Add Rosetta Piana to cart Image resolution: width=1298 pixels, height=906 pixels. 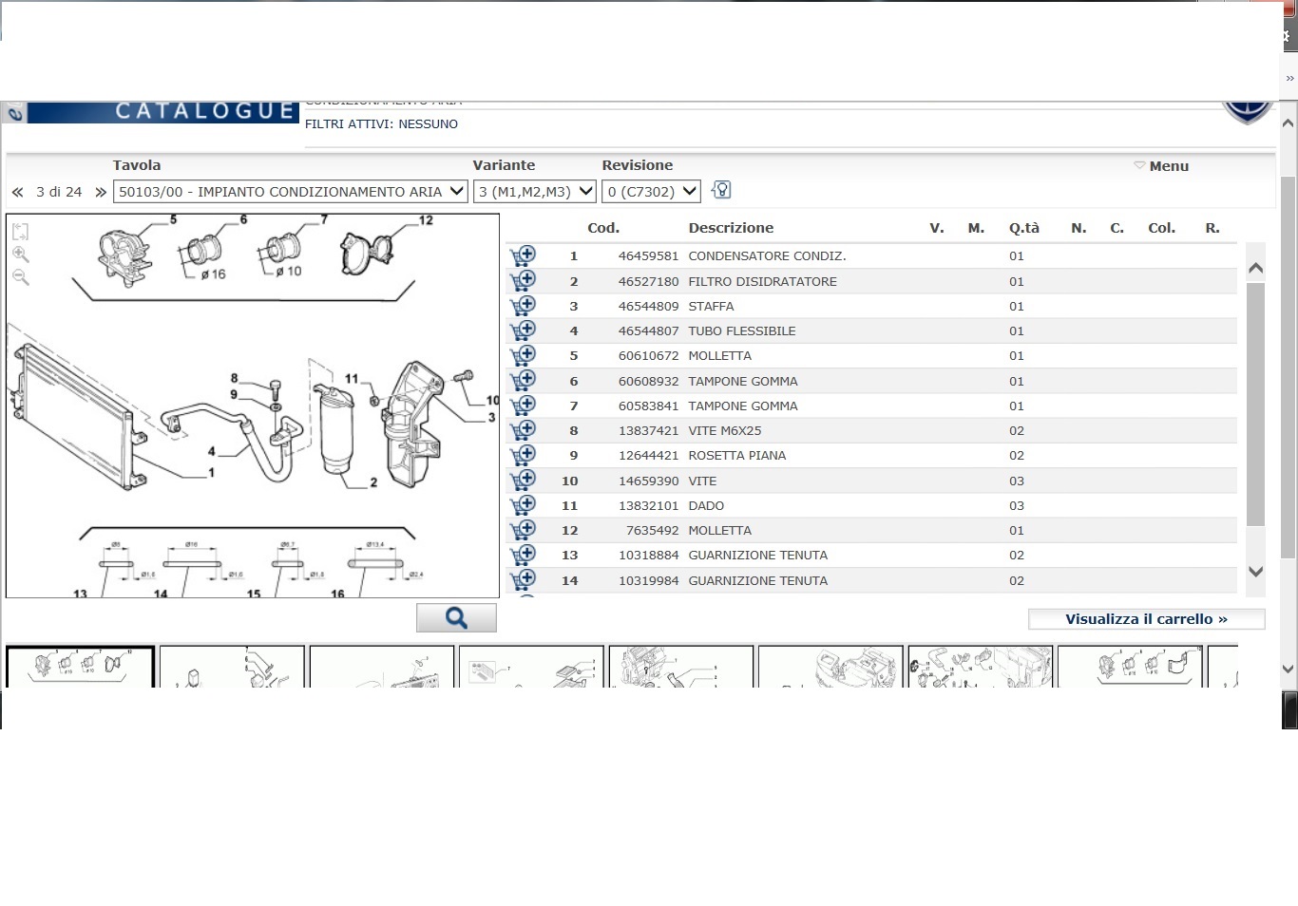523,455
